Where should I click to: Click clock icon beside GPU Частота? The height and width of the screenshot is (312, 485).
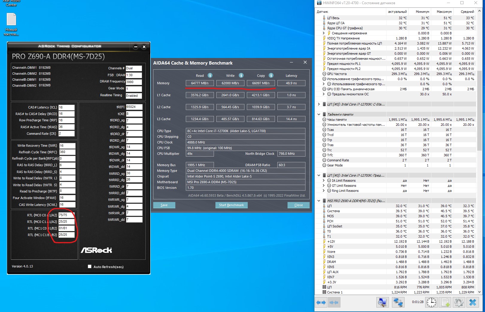[324, 74]
